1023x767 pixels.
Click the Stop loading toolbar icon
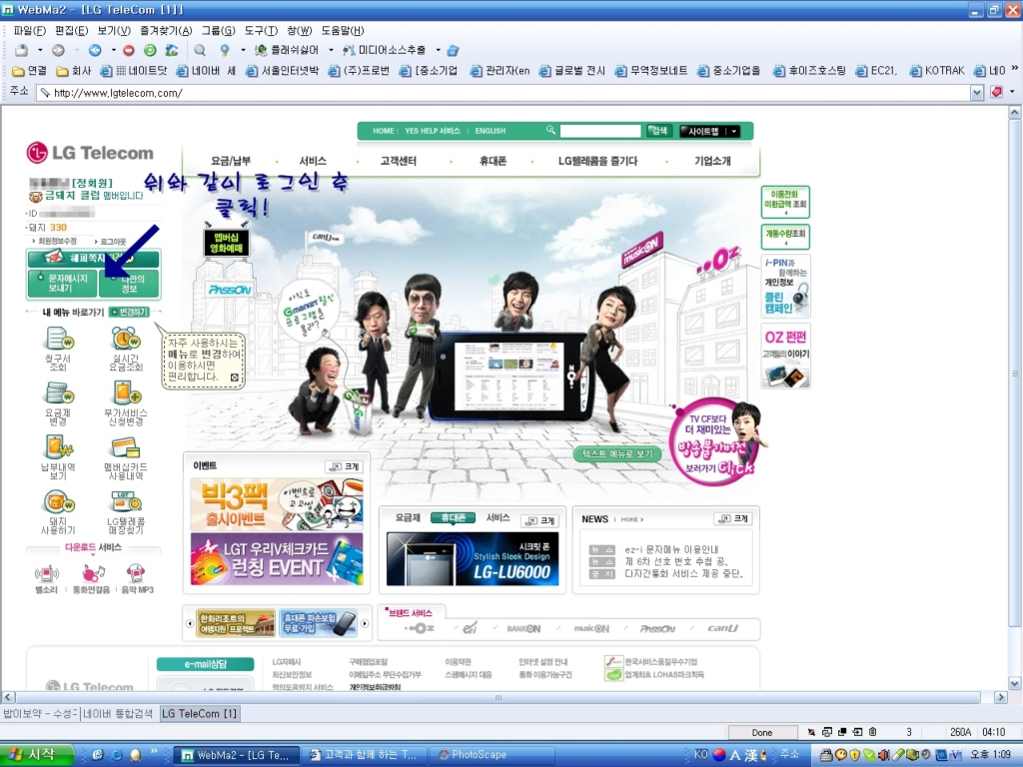129,50
